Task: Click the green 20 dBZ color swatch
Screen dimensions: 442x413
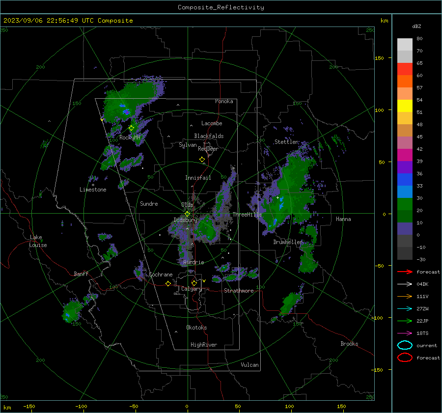Action: (x=405, y=204)
